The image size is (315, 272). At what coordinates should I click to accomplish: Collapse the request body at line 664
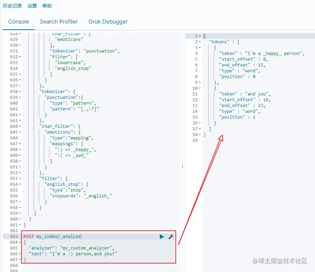tap(20, 242)
